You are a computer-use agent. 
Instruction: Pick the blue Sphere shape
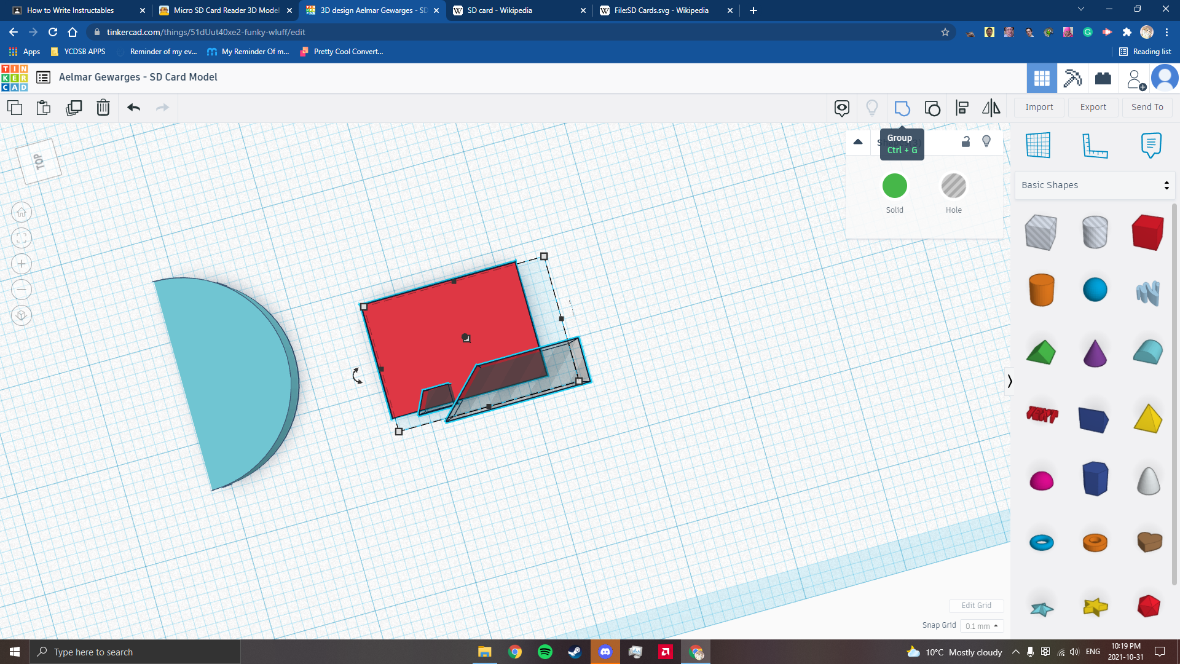pyautogui.click(x=1095, y=290)
